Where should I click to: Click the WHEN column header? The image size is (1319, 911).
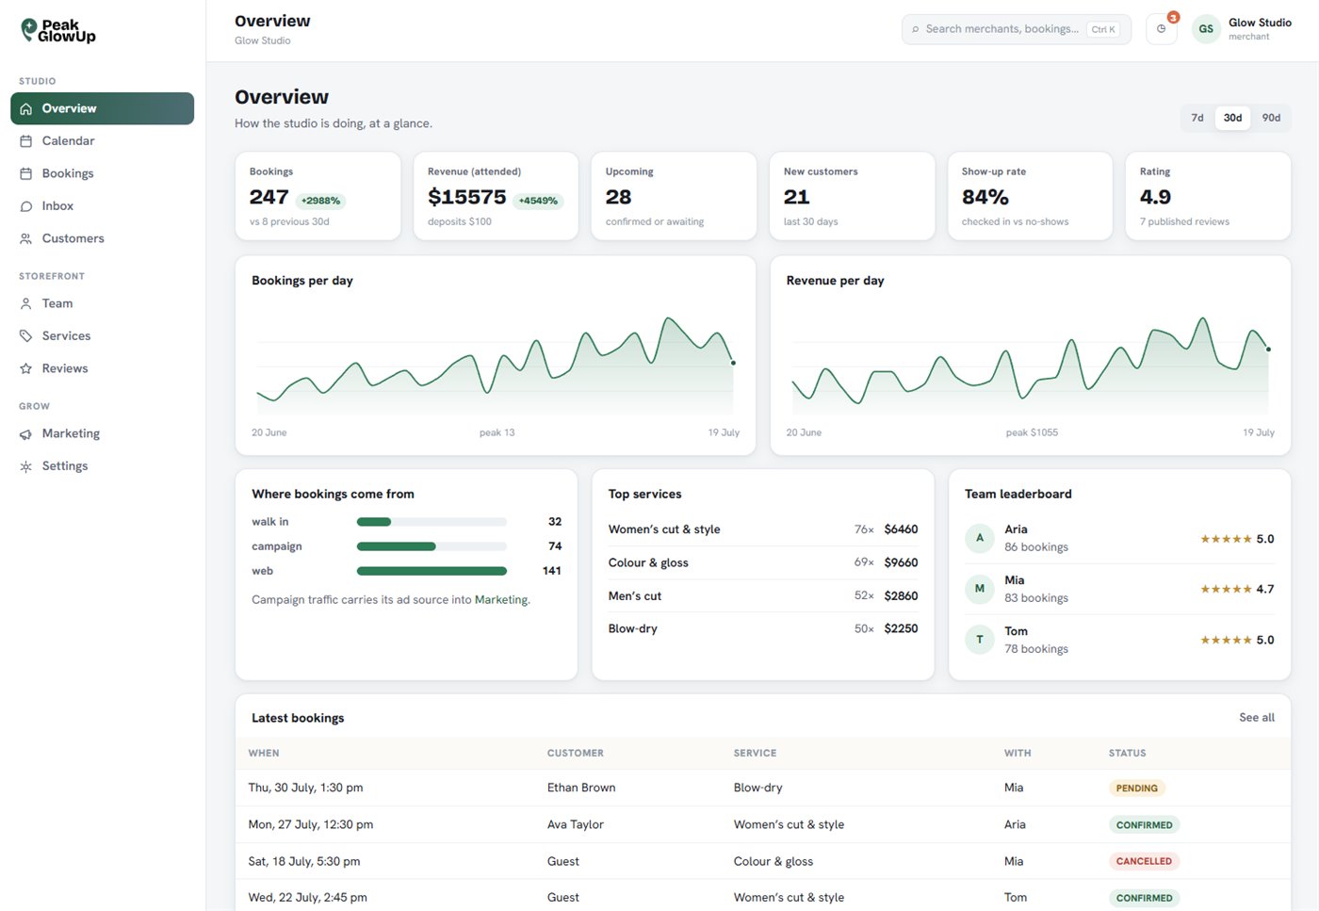tap(264, 754)
